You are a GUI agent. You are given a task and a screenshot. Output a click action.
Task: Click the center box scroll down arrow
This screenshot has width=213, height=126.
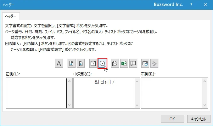(x=137, y=105)
